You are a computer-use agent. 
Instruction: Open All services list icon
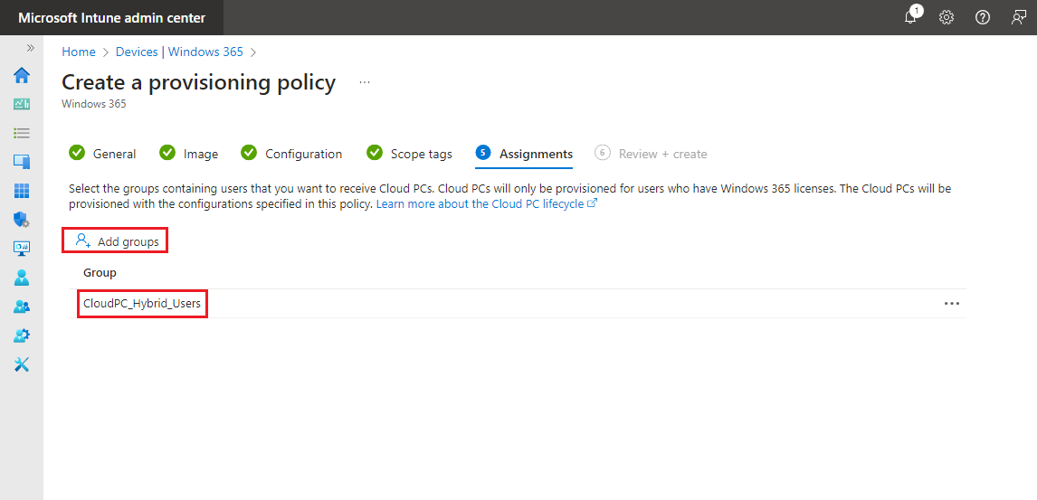(22, 134)
